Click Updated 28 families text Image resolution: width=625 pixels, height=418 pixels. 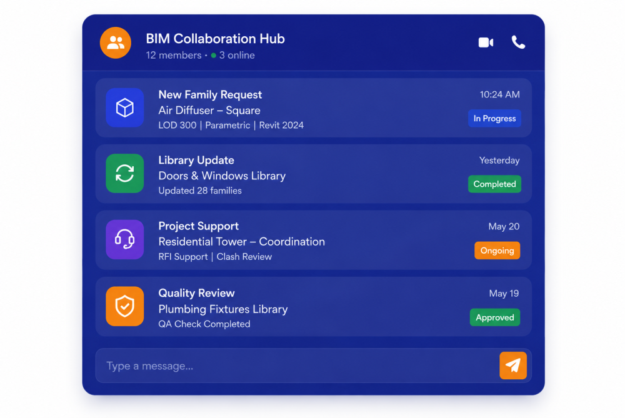(x=200, y=191)
